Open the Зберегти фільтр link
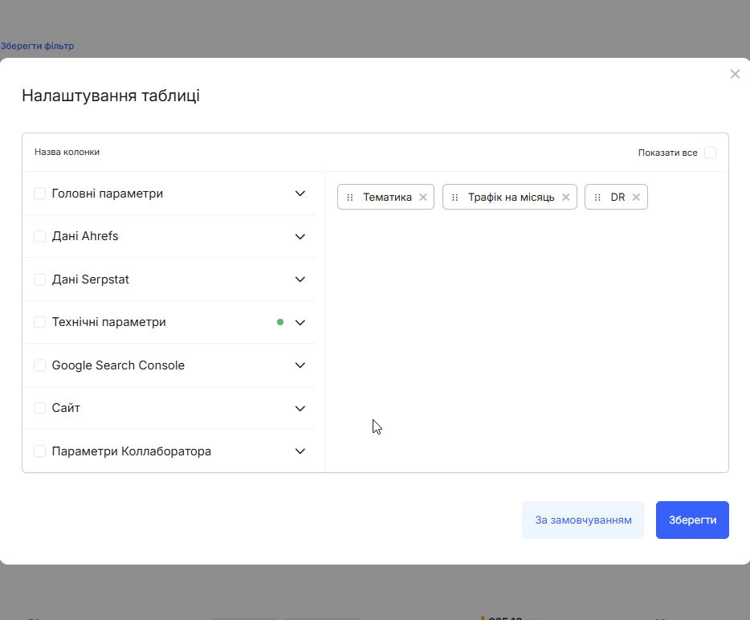This screenshot has height=620, width=750. click(37, 46)
